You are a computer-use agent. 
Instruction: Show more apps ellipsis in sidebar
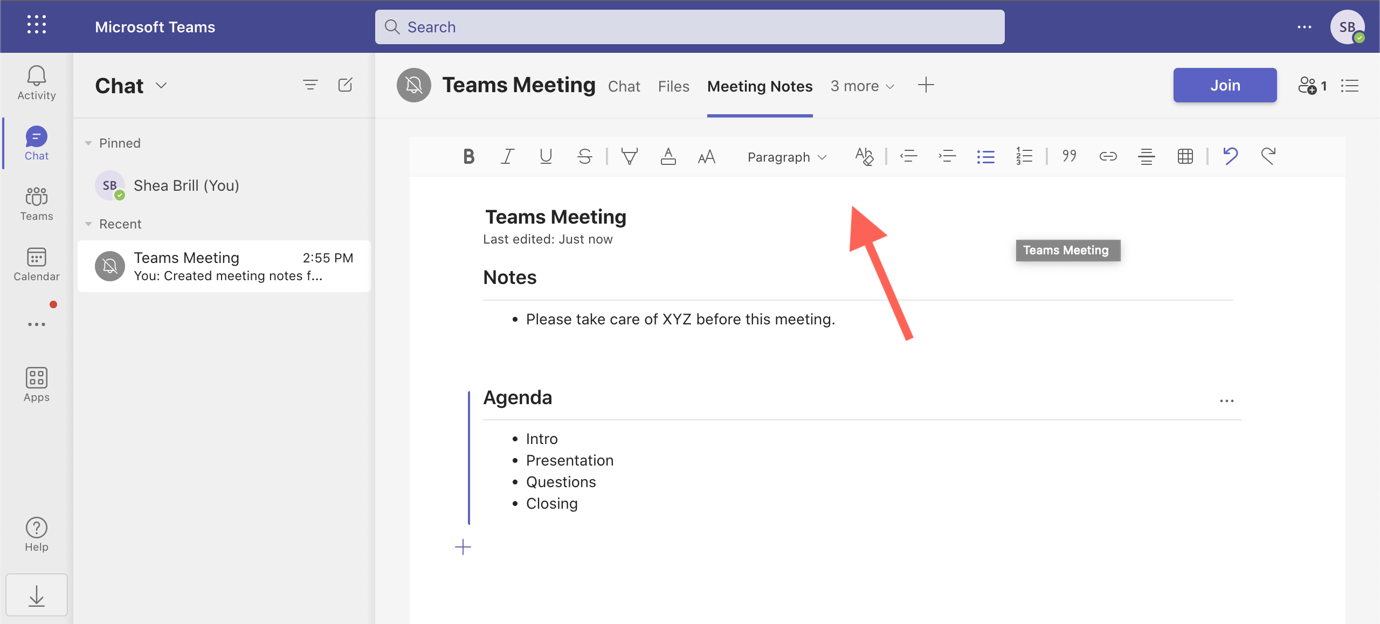(37, 324)
